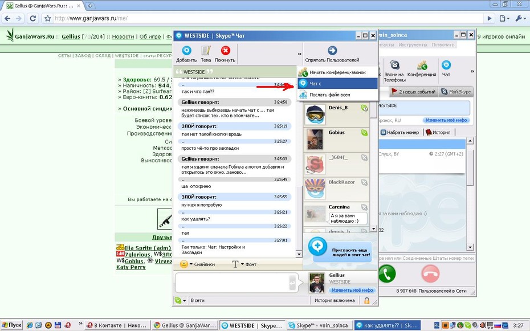Click the browser address bar
This screenshot has height=331, width=530.
pyautogui.click(x=269, y=18)
